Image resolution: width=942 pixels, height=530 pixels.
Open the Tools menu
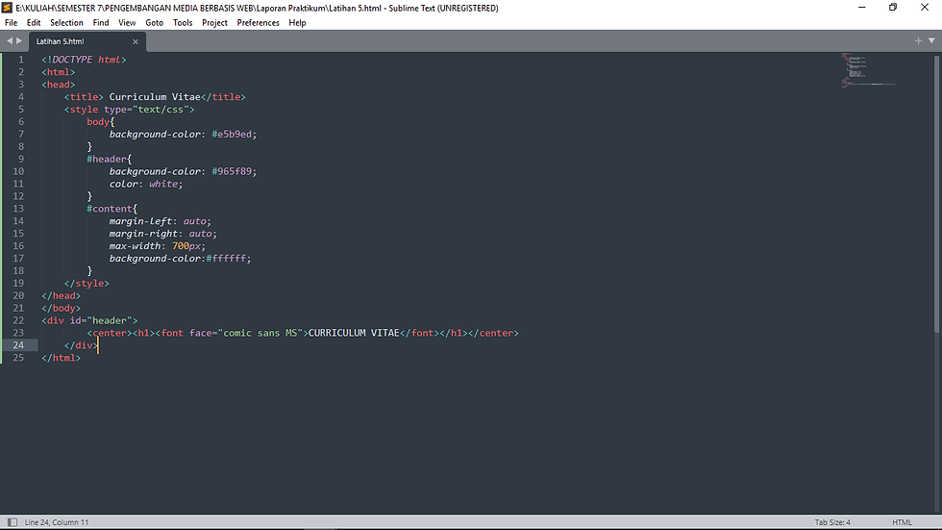pos(183,23)
